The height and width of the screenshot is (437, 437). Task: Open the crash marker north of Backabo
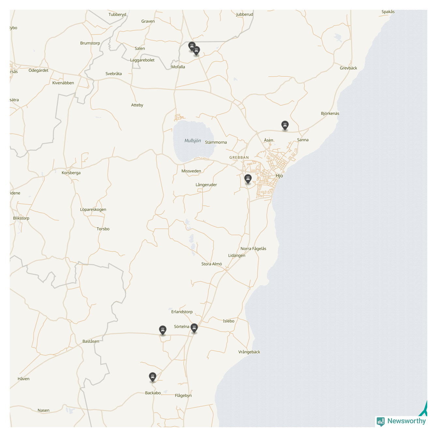pos(152,377)
